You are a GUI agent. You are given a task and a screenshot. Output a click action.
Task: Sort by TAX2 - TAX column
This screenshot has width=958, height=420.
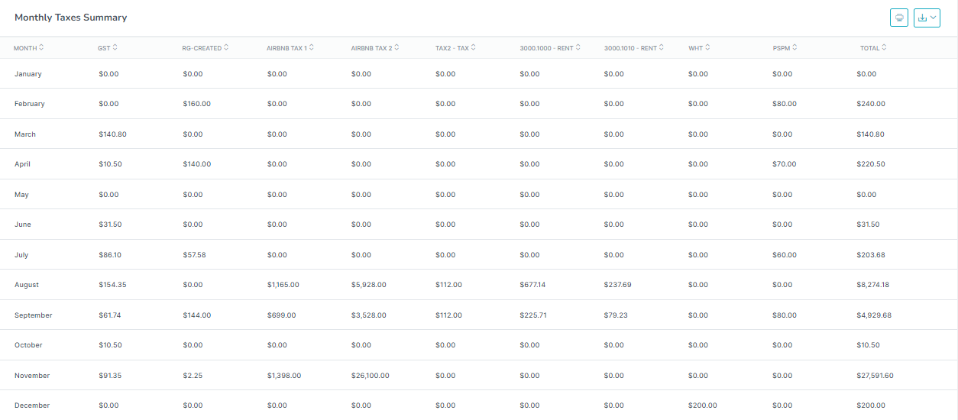click(455, 47)
